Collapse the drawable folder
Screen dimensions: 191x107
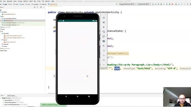pos(1,34)
